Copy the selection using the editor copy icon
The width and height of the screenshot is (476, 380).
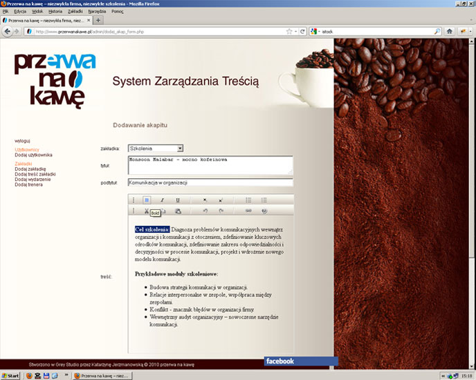(163, 211)
